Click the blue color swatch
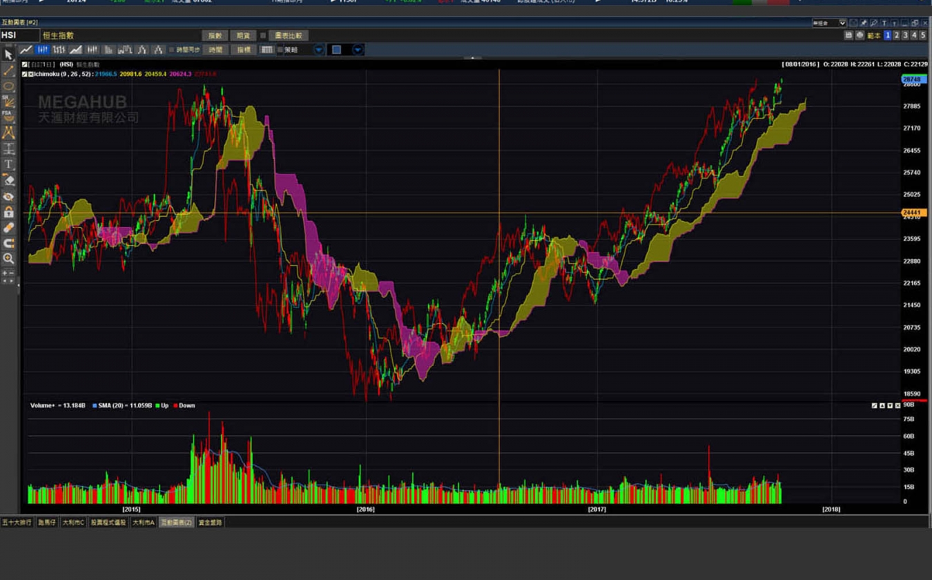Viewport: 932px width, 580px height. click(x=336, y=50)
